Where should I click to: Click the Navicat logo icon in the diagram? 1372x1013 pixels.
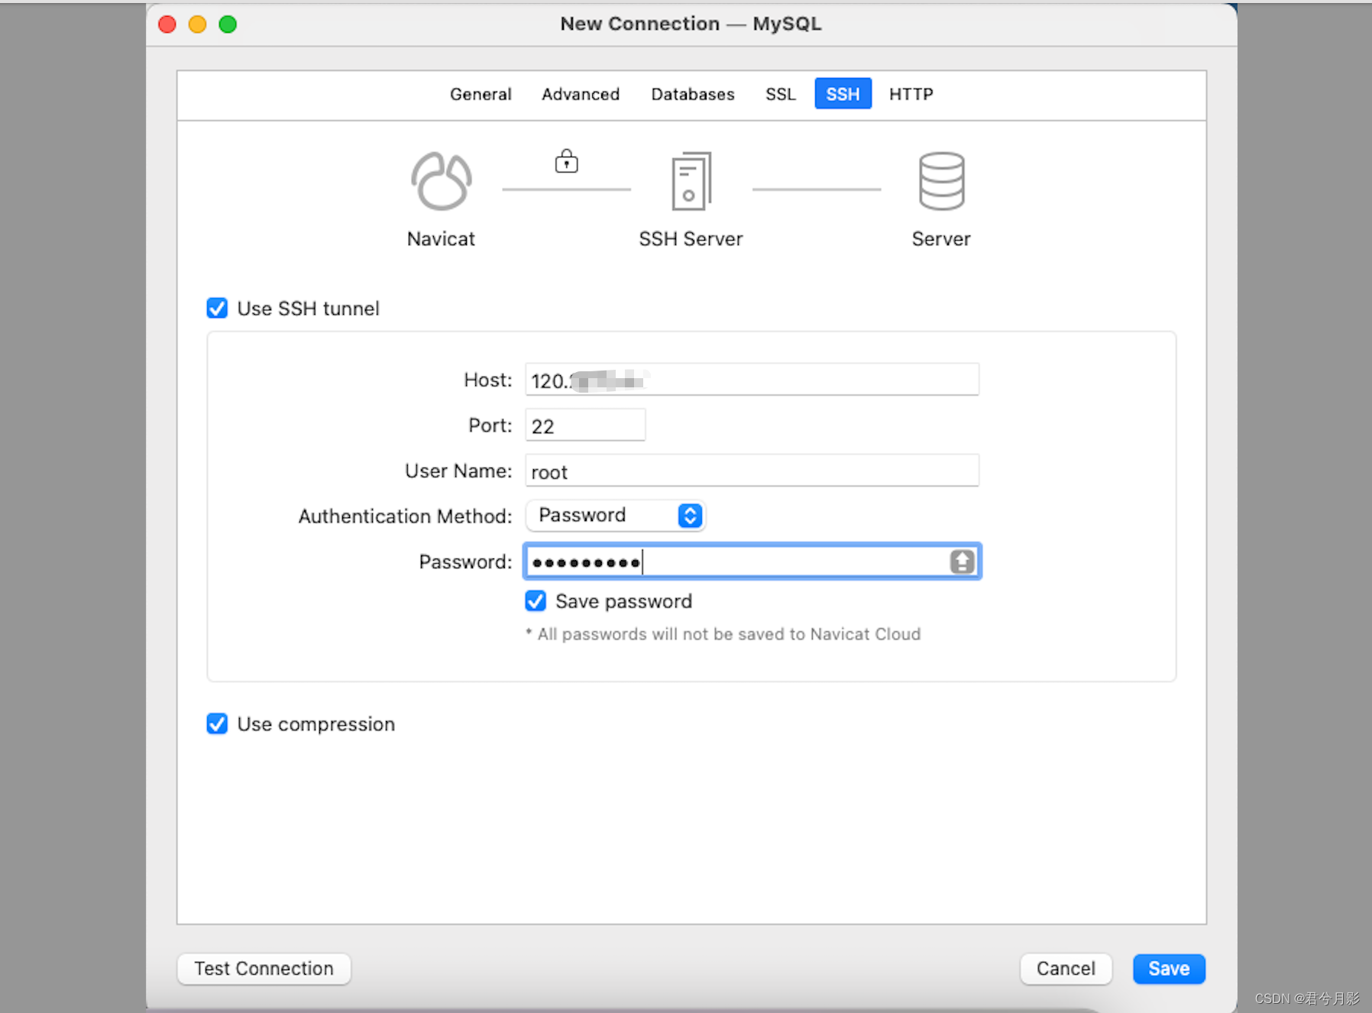440,181
